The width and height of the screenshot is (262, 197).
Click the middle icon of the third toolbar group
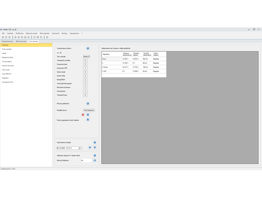pyautogui.click(x=38, y=37)
